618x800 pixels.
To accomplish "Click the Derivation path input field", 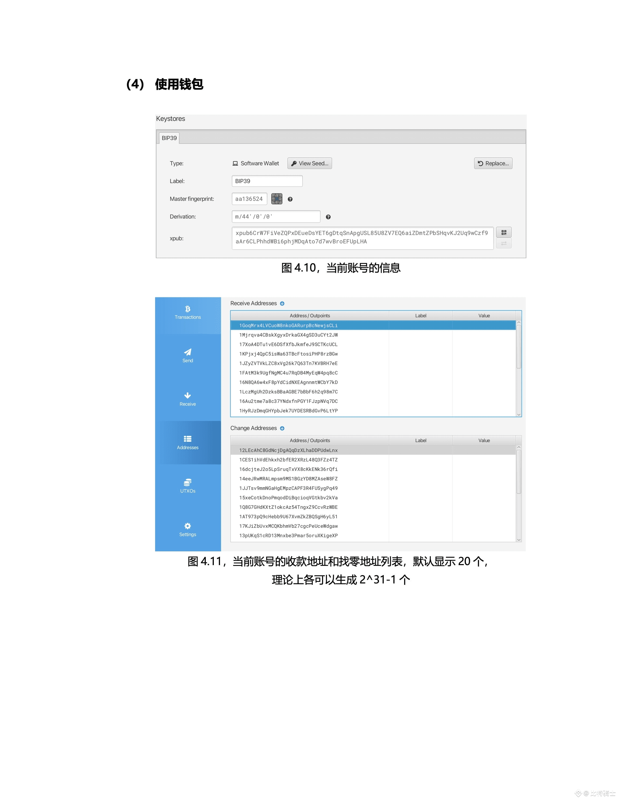I will tap(276, 217).
